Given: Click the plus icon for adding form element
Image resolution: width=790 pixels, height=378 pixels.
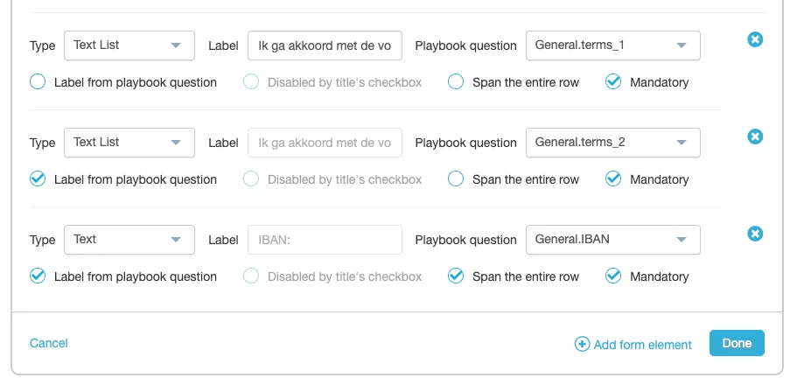Looking at the screenshot, I should coord(582,344).
